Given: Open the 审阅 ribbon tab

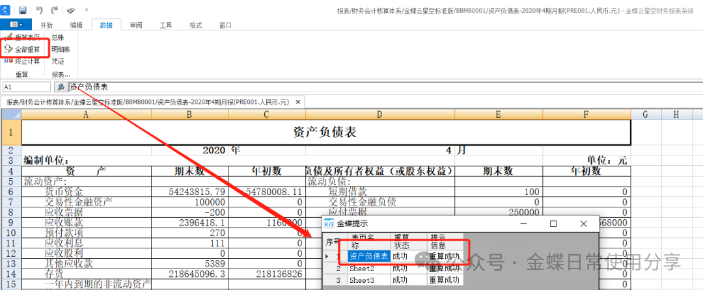Looking at the screenshot, I should tap(136, 25).
